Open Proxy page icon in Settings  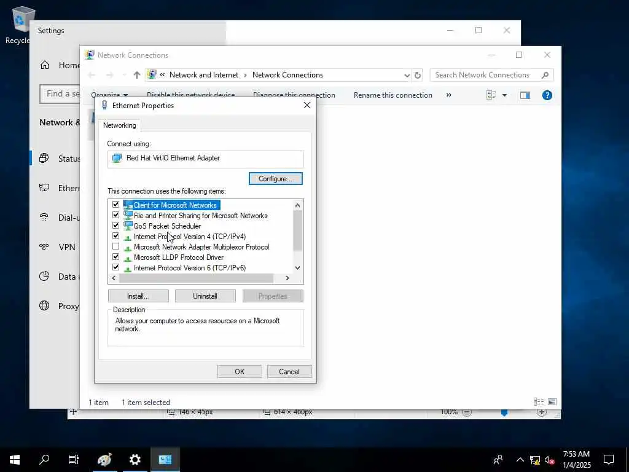(44, 306)
